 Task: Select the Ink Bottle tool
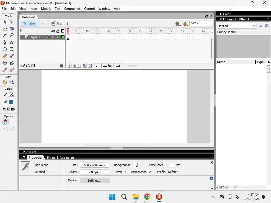pos(5,63)
